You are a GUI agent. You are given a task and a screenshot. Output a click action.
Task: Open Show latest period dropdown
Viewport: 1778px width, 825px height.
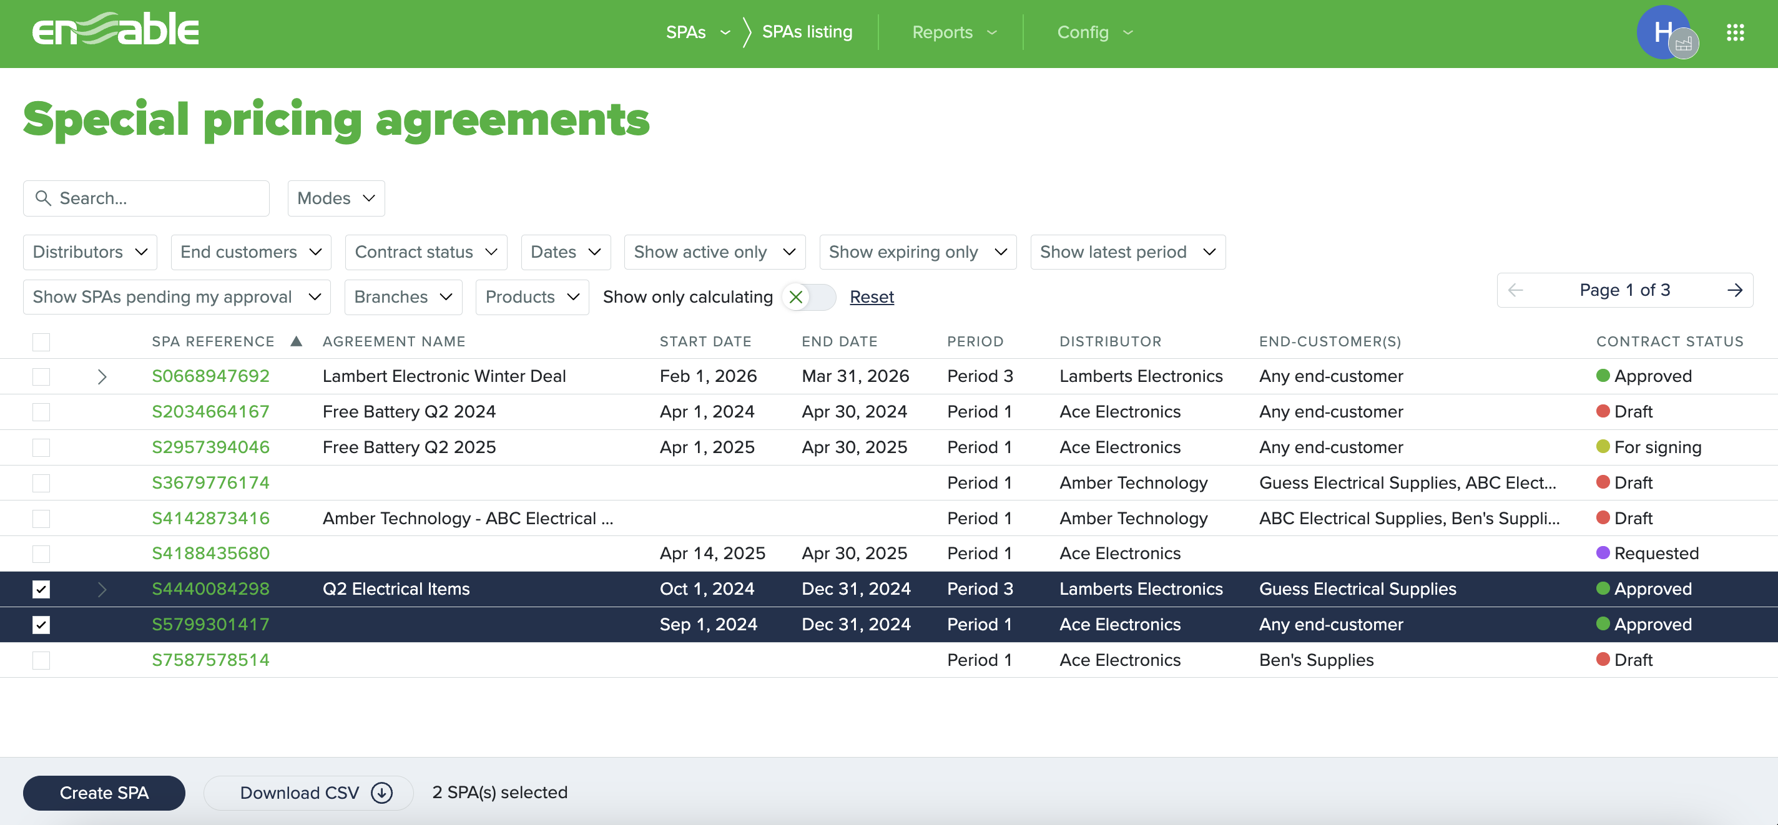(x=1128, y=253)
